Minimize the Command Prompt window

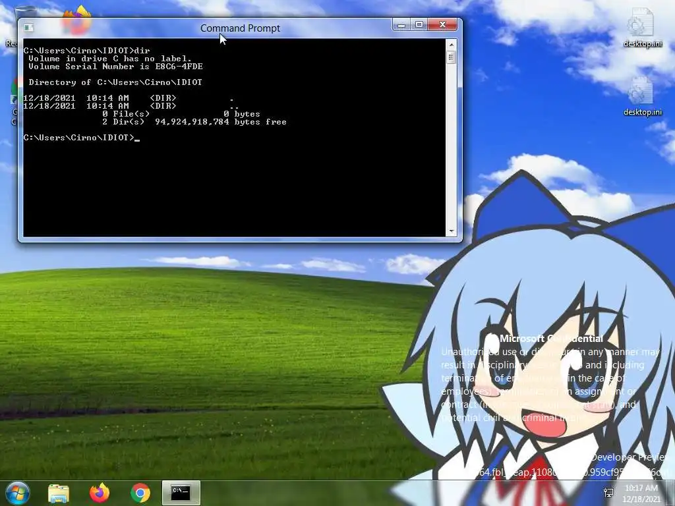(x=401, y=25)
